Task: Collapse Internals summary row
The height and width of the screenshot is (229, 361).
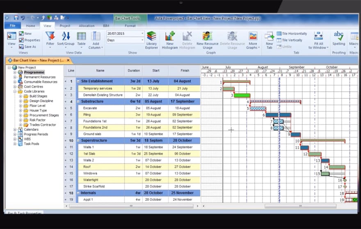Action: [78, 193]
